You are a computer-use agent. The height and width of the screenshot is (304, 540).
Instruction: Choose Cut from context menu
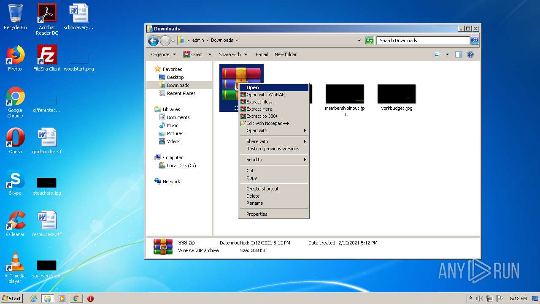(274, 171)
